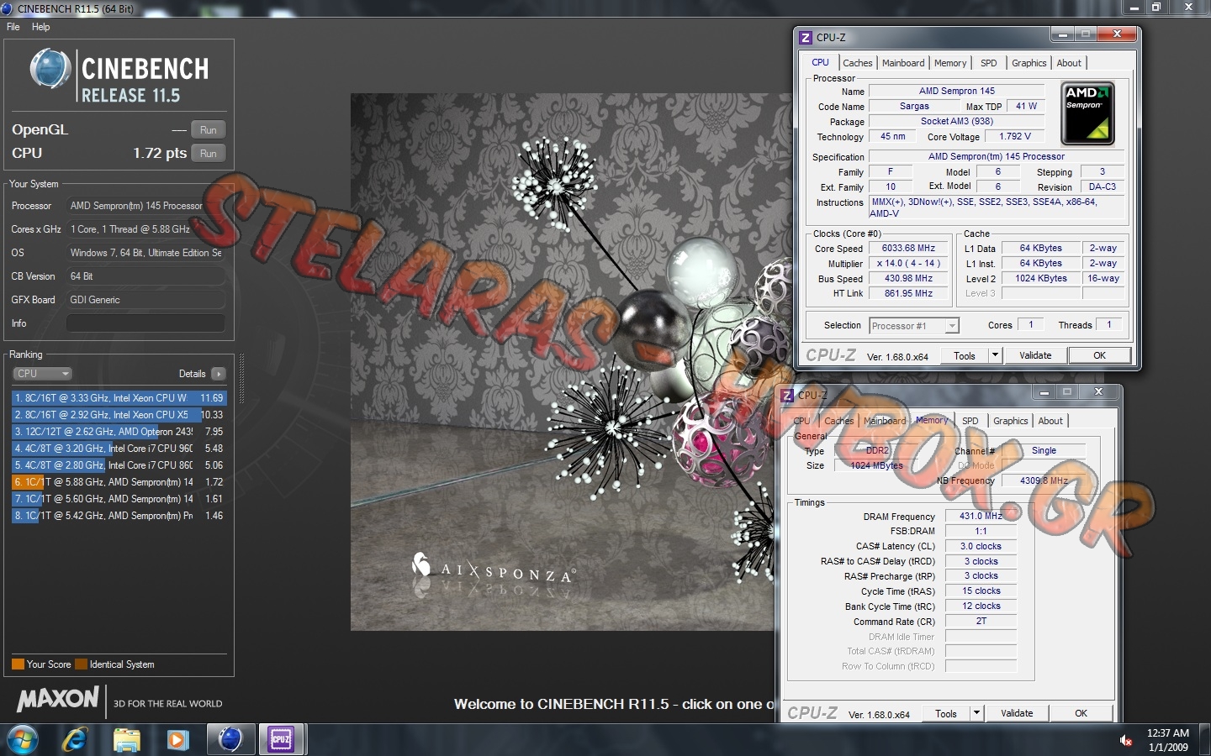The height and width of the screenshot is (756, 1211).
Task: Minimize the top CPU-Z window
Action: (1063, 34)
